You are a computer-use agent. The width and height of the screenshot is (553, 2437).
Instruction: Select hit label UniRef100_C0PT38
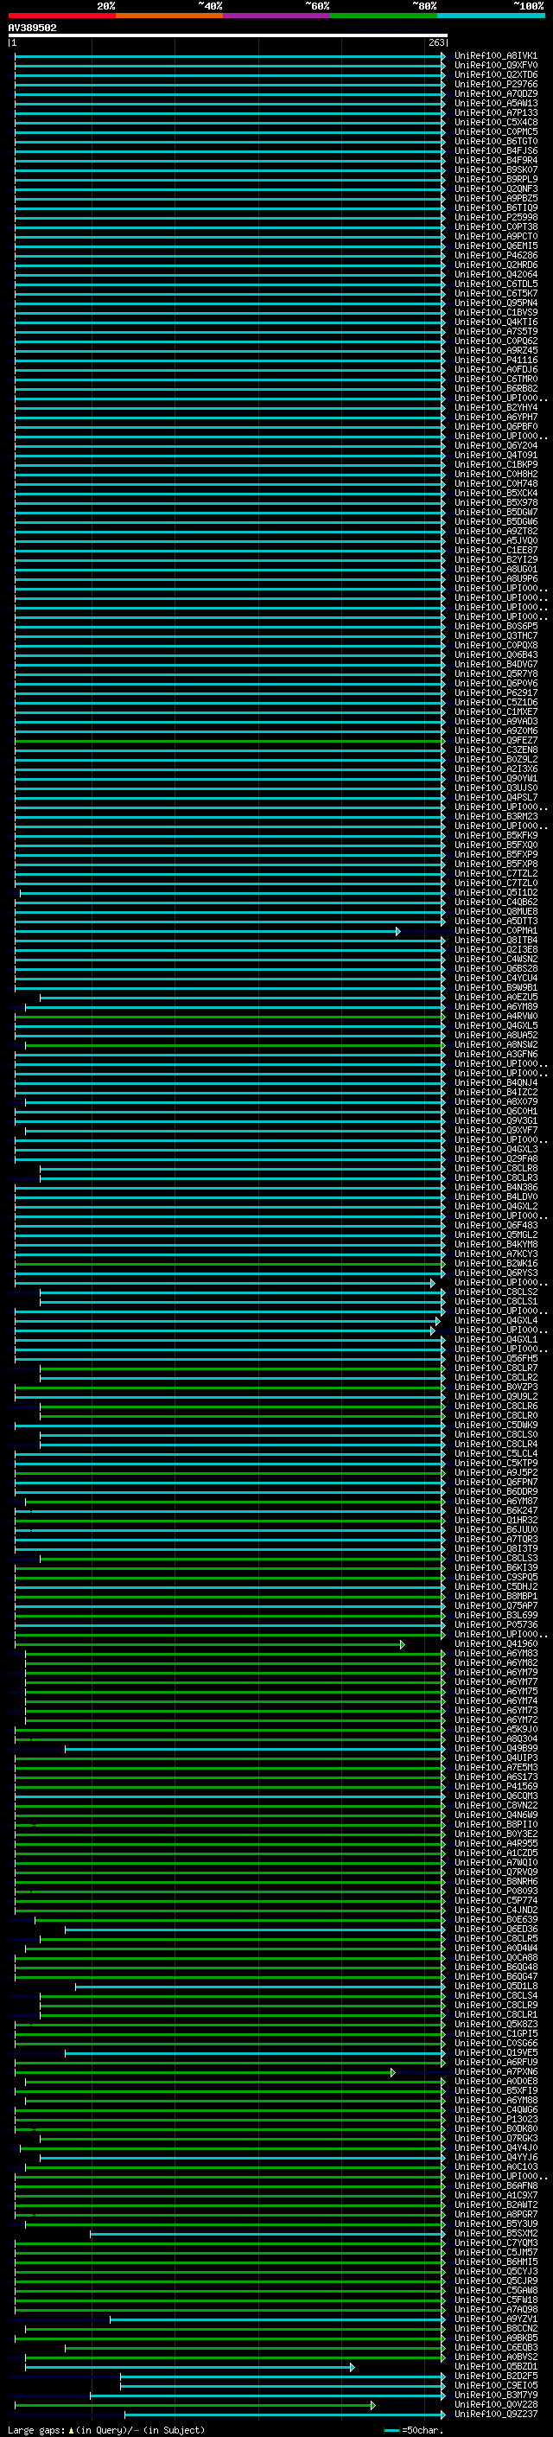pos(496,227)
